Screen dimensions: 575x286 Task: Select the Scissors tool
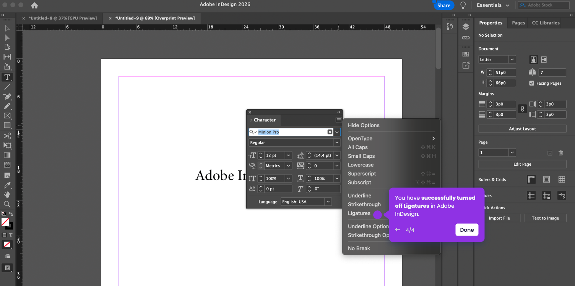pyautogui.click(x=7, y=136)
